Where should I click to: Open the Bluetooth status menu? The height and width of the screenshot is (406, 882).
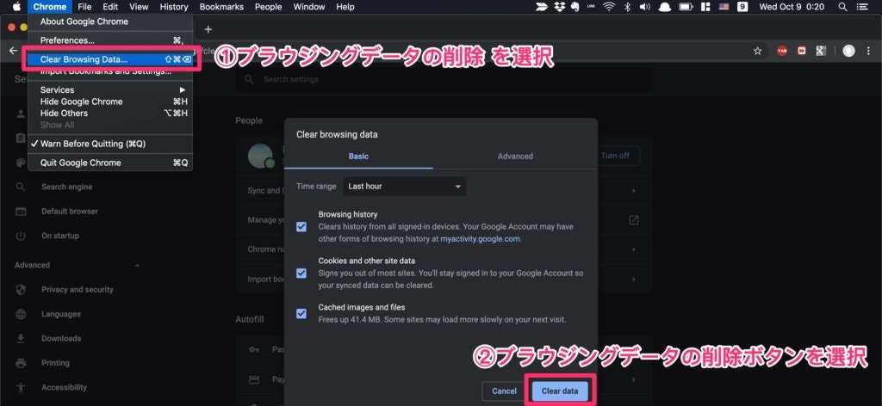[x=627, y=7]
